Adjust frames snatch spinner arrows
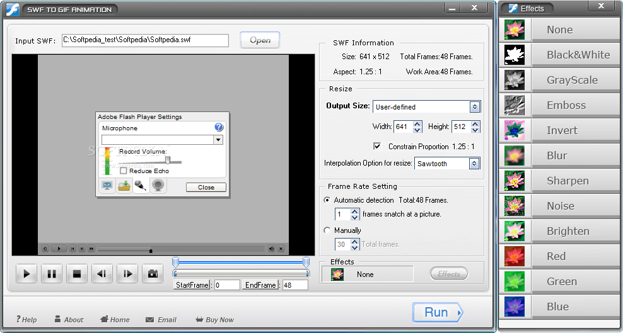 tap(355, 215)
